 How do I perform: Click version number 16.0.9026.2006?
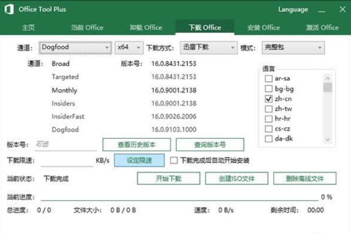tap(174, 116)
